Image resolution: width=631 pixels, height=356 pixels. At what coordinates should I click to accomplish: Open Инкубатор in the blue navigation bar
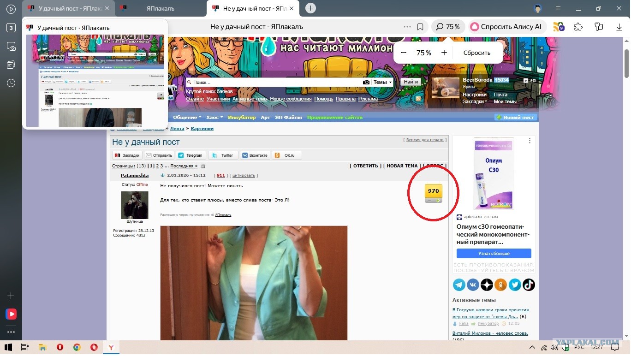242,117
